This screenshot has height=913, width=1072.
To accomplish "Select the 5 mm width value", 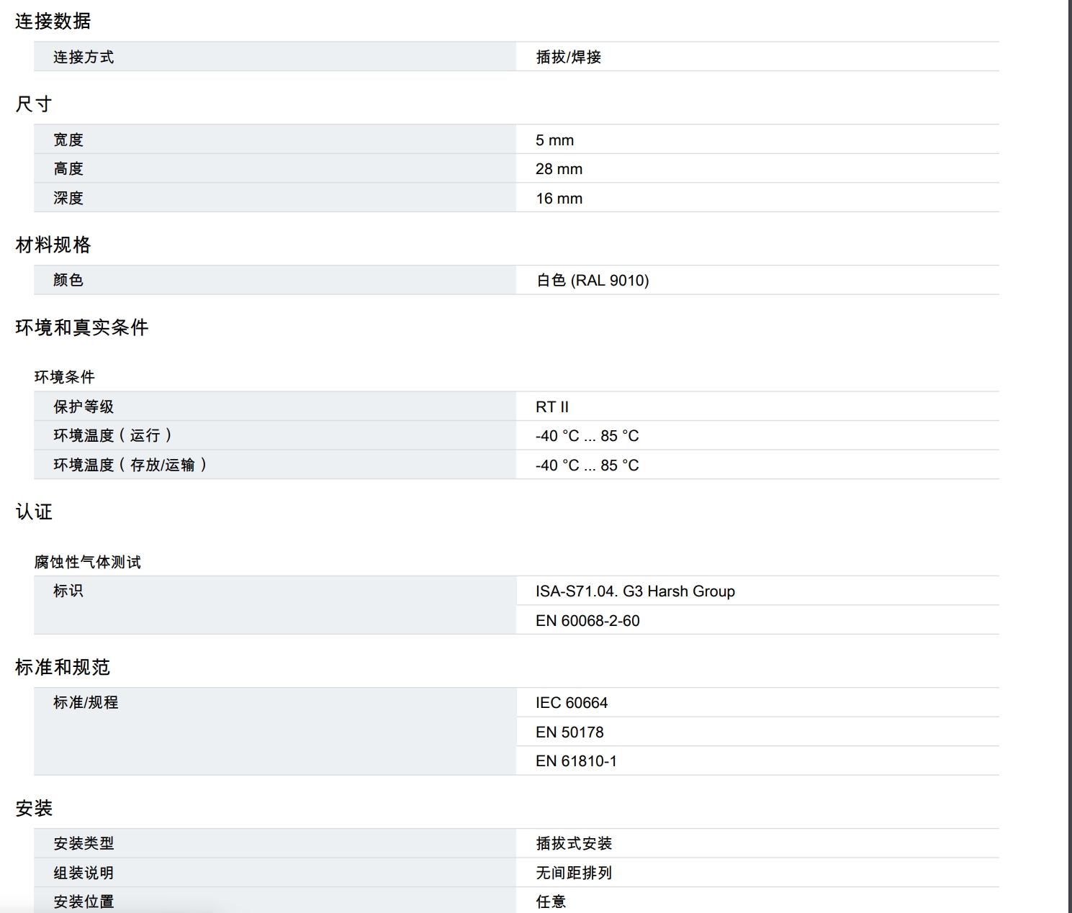I will tap(554, 140).
